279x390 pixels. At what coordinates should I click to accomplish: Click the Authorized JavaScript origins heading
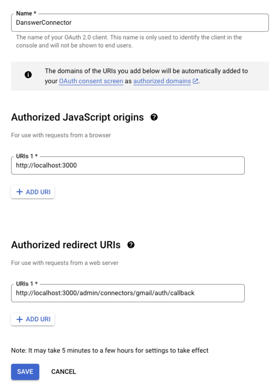click(x=77, y=117)
